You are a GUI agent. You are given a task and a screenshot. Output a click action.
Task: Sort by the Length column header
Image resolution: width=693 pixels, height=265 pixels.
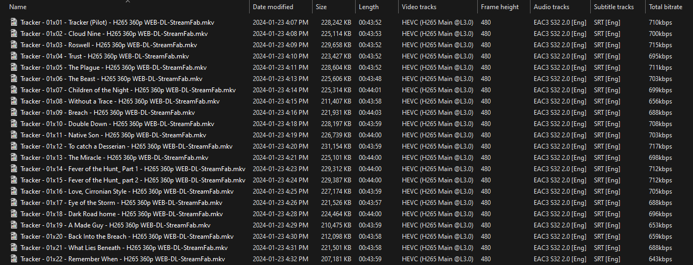369,7
